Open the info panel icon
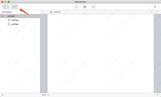161x97 pixels. (155, 7)
